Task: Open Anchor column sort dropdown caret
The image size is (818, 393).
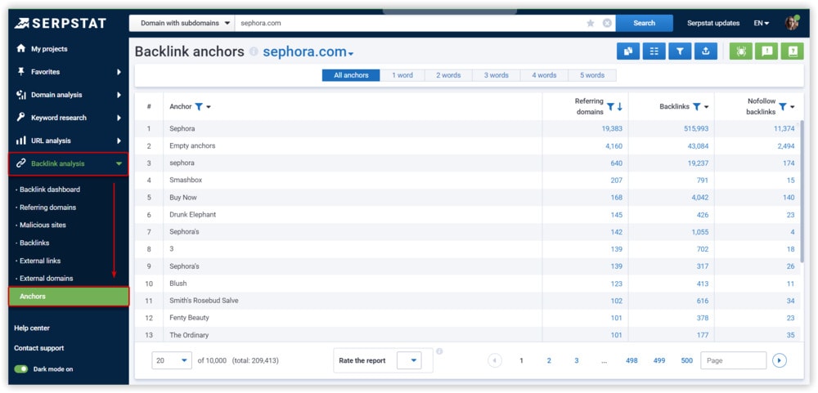Action: (x=209, y=107)
